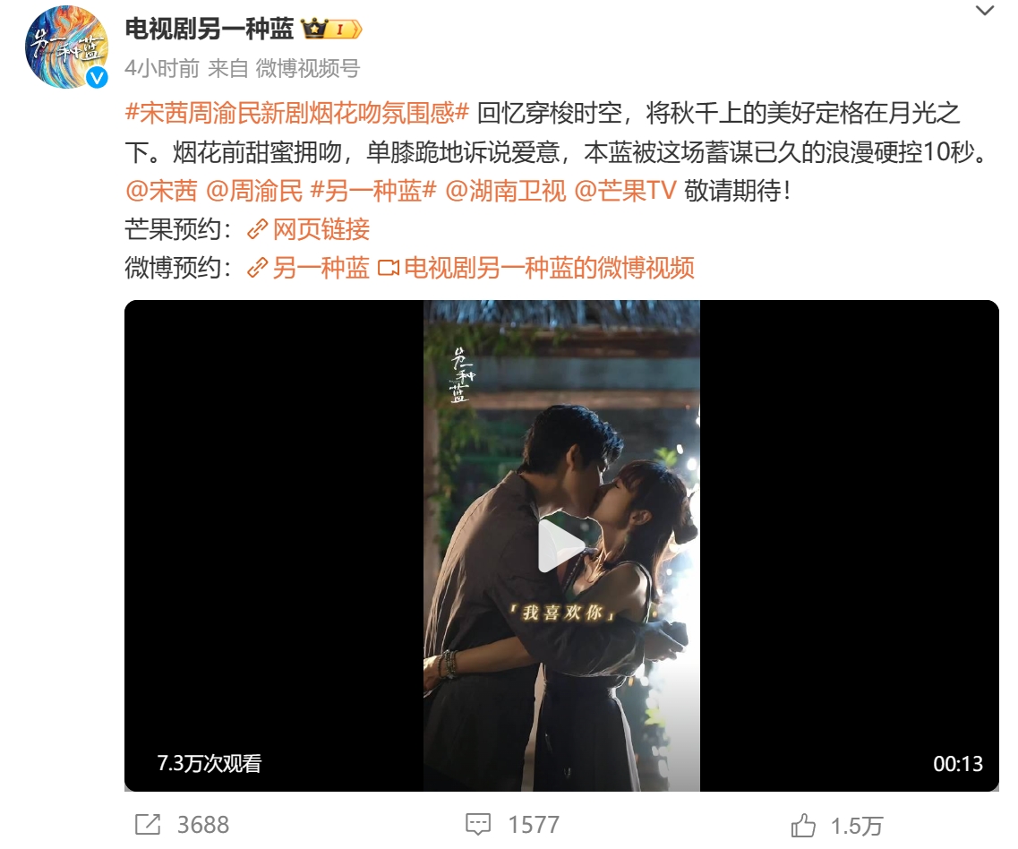Play the video with center play button

pos(561,545)
